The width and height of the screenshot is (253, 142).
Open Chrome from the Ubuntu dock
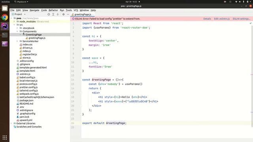click(x=5, y=17)
